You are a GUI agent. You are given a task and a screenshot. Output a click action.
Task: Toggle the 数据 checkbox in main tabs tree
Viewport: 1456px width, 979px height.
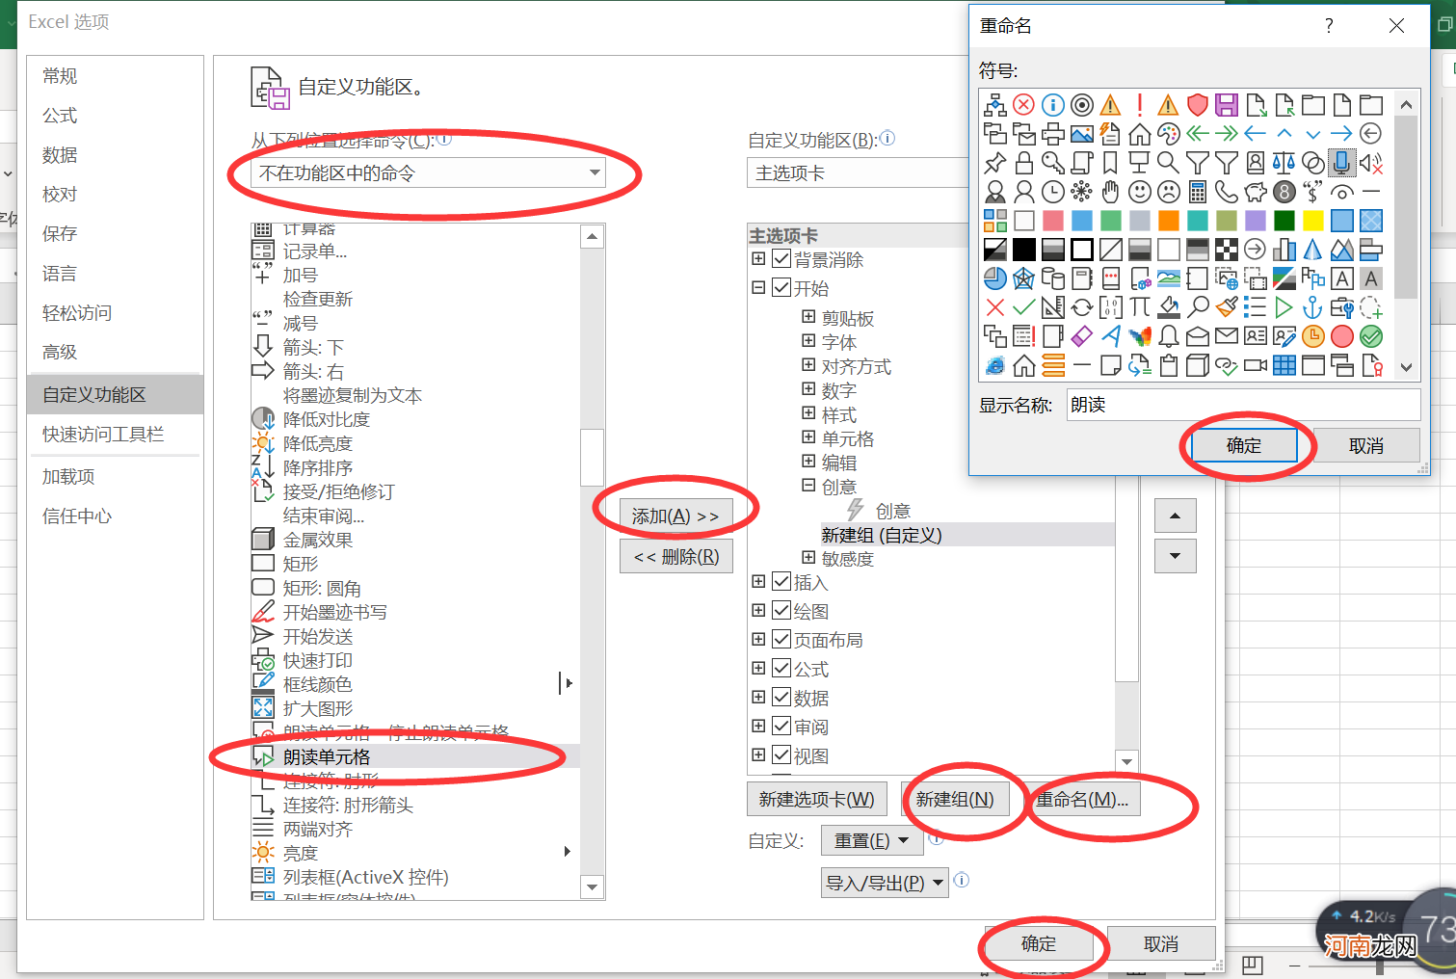[781, 698]
